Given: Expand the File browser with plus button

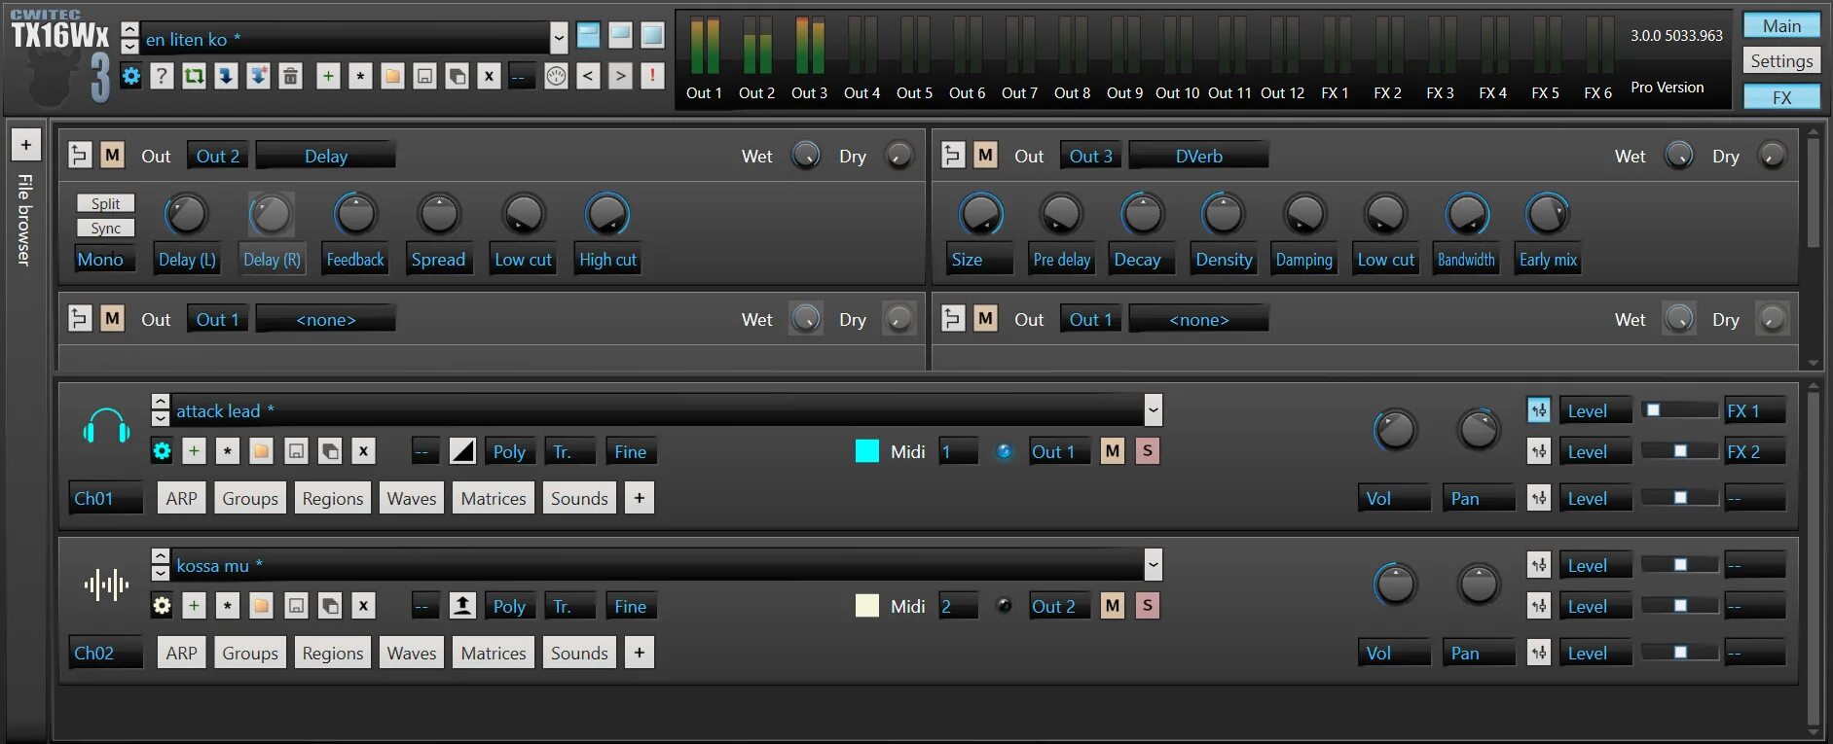Looking at the screenshot, I should [26, 145].
